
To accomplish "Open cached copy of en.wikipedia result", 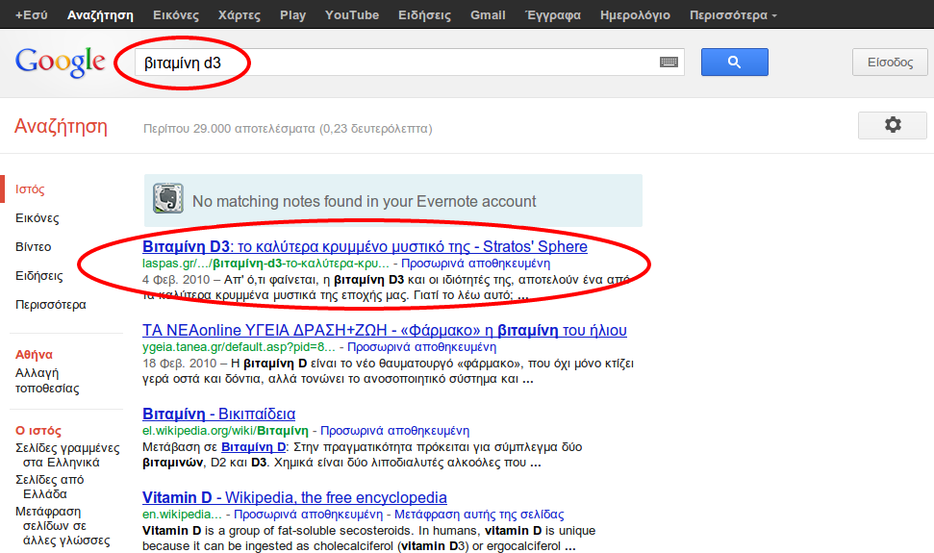I will click(x=308, y=515).
